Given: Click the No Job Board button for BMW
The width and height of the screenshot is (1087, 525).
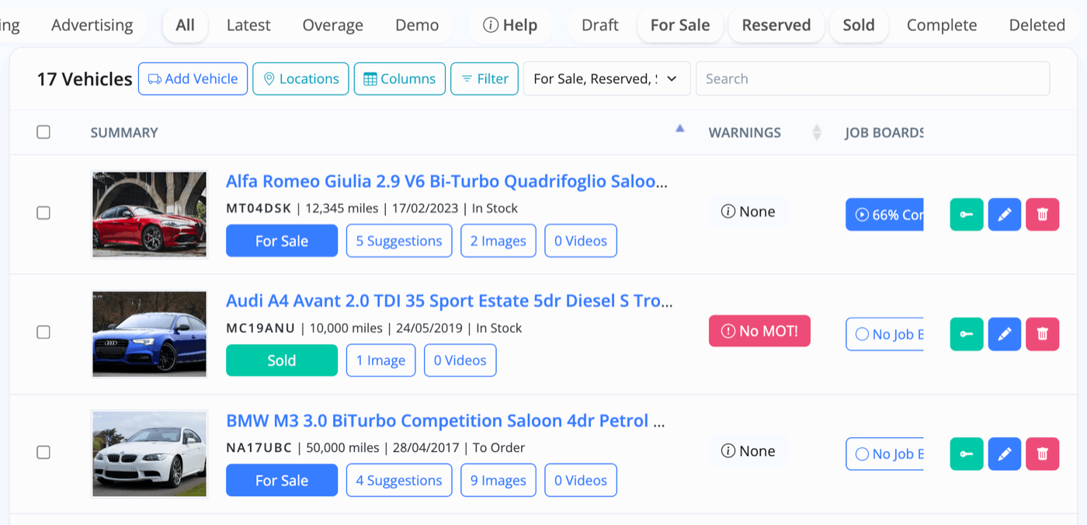Looking at the screenshot, I should pos(884,454).
